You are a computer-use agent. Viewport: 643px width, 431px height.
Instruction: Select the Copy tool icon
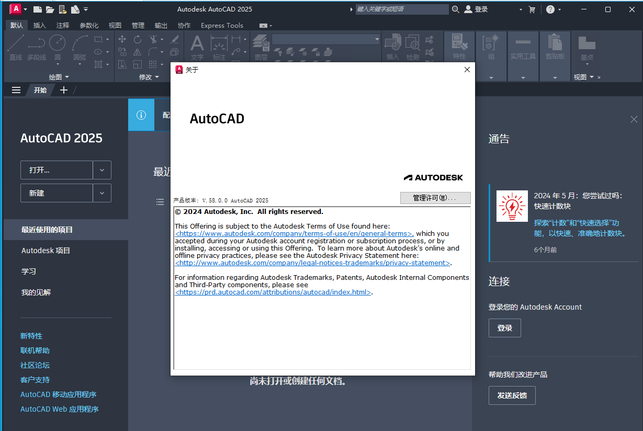pos(122,52)
